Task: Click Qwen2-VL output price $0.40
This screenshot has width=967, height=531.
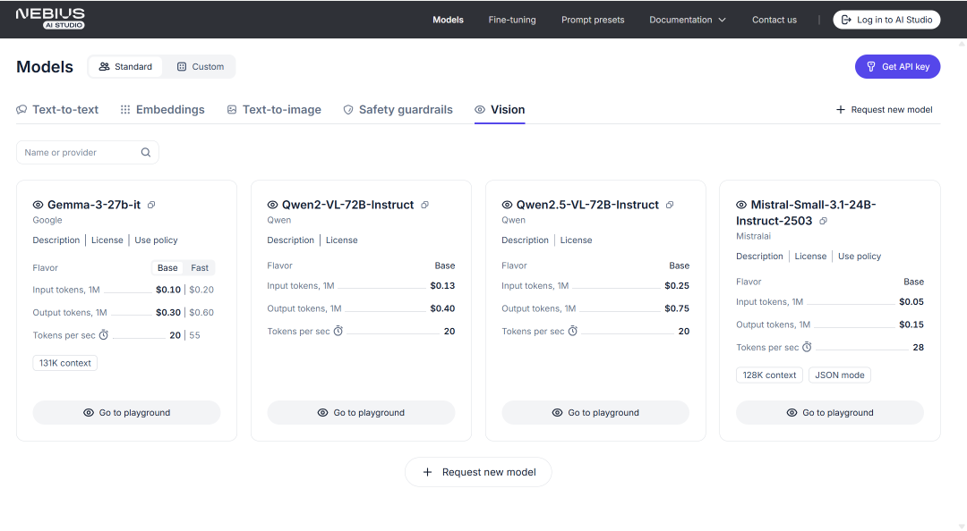Action: pos(442,308)
